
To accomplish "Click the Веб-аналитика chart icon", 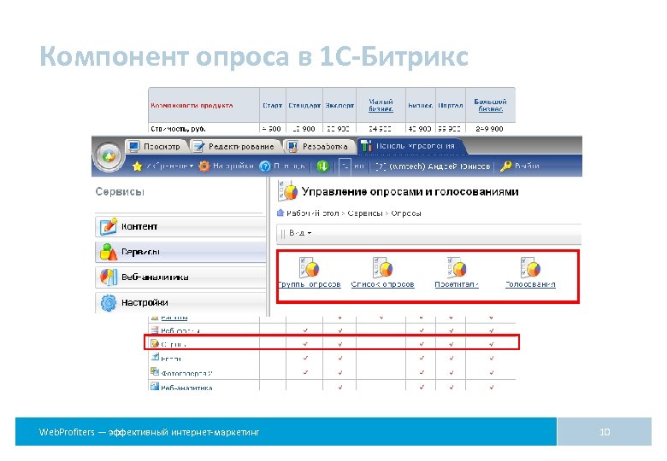I will 108,277.
